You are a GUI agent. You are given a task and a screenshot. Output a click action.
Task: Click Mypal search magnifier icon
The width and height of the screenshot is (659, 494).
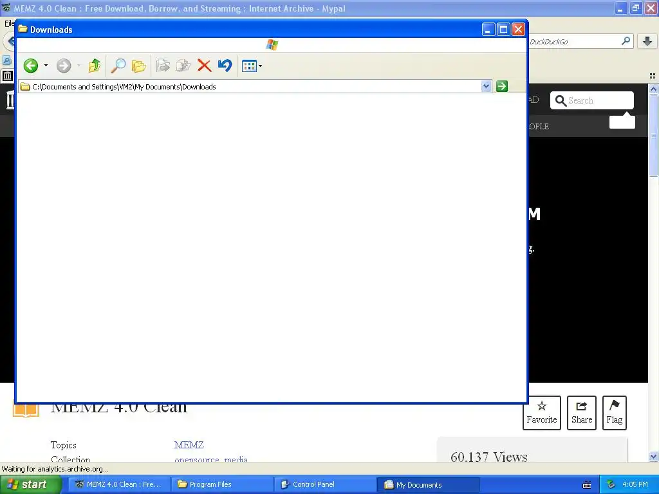[x=626, y=41]
